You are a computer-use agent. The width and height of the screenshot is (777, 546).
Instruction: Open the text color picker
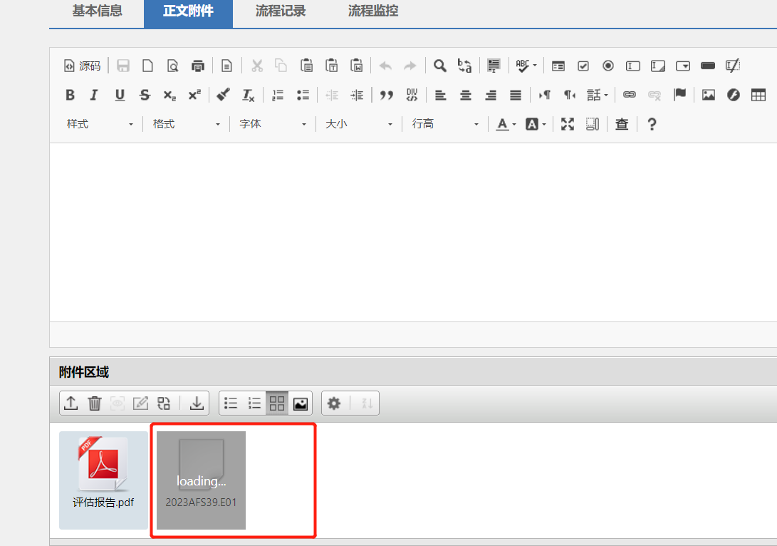(x=506, y=124)
